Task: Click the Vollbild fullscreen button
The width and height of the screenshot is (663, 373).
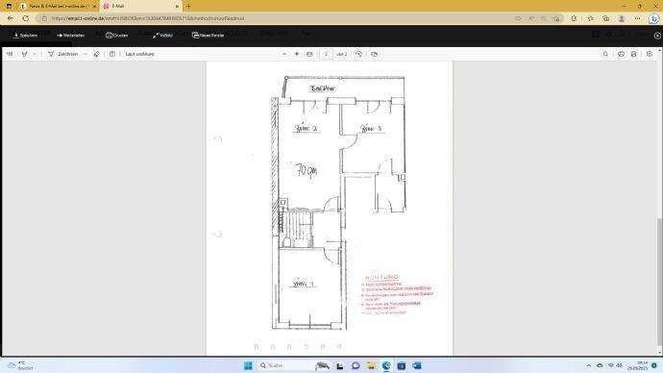Action: tap(162, 36)
